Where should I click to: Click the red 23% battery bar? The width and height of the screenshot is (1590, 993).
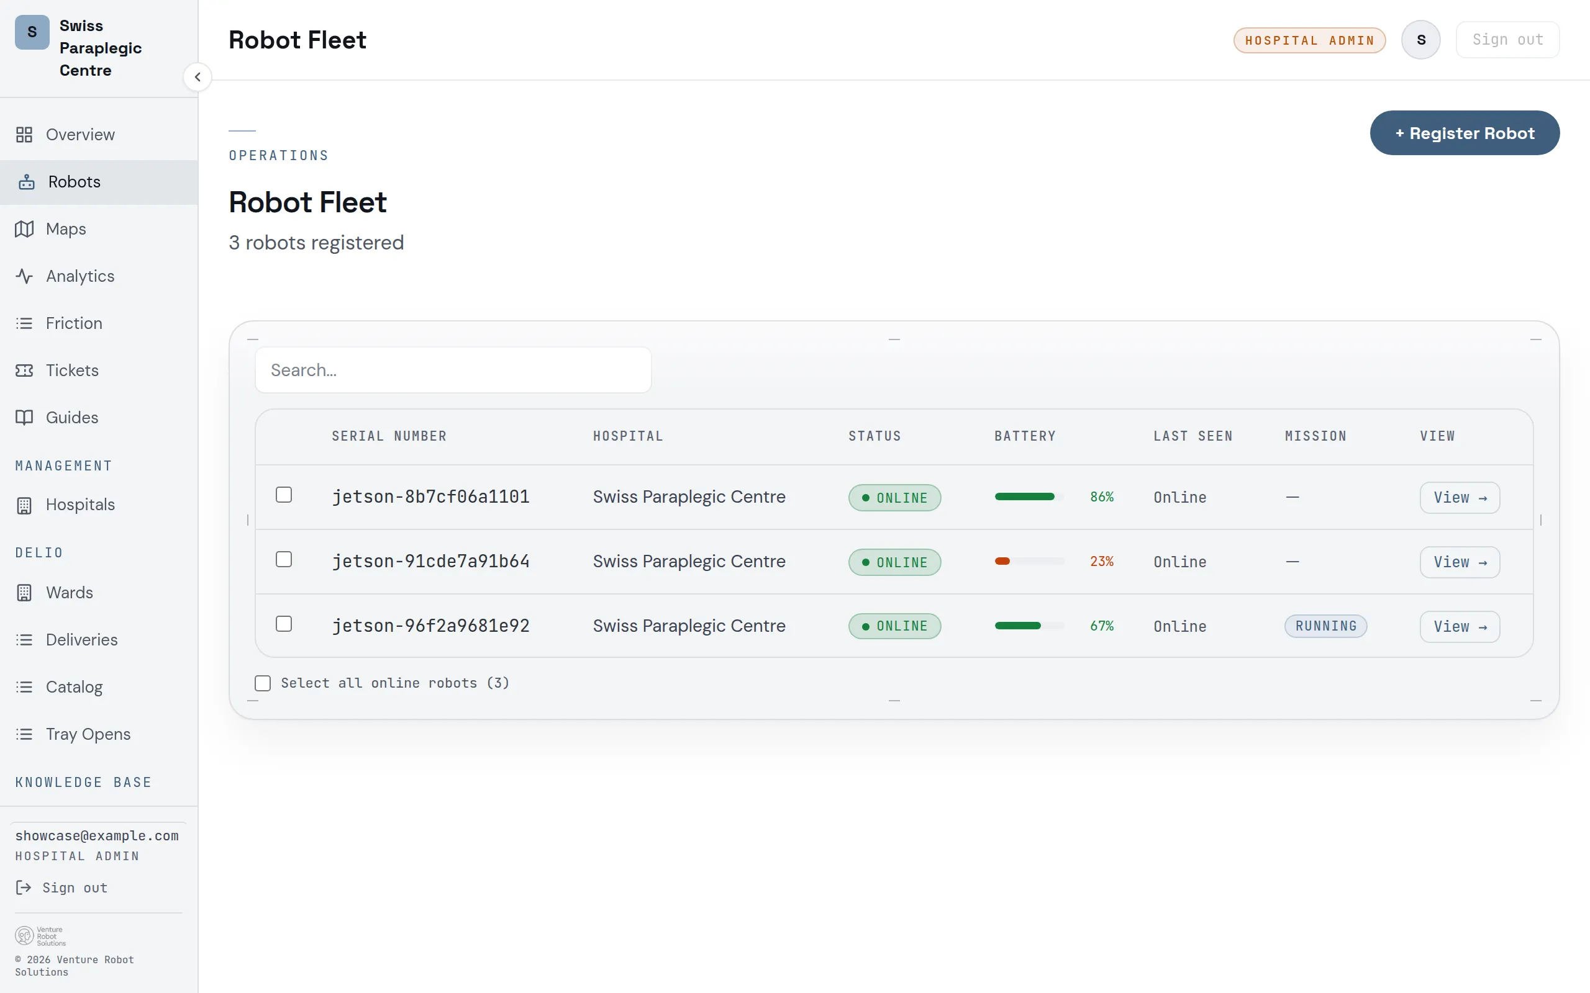tap(1029, 562)
